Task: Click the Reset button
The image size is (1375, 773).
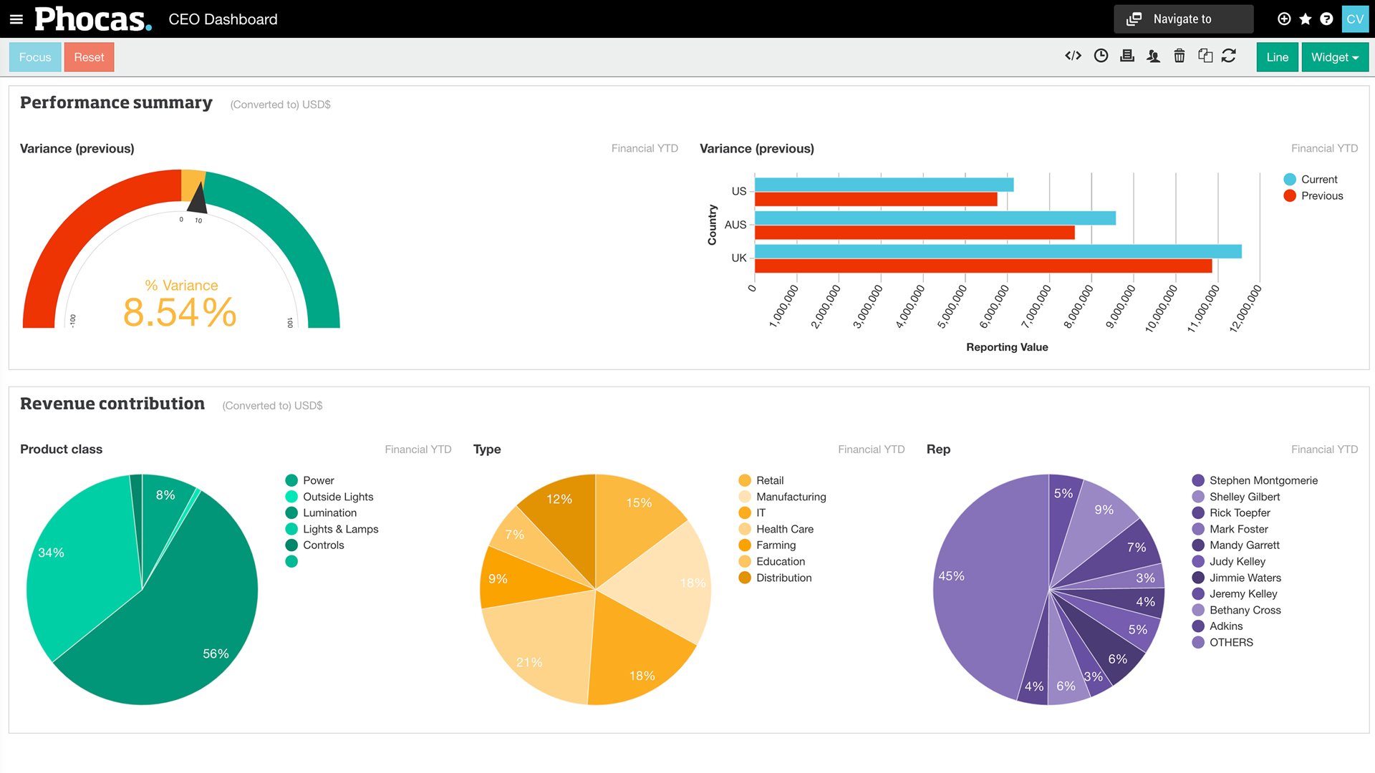Action: 90,57
